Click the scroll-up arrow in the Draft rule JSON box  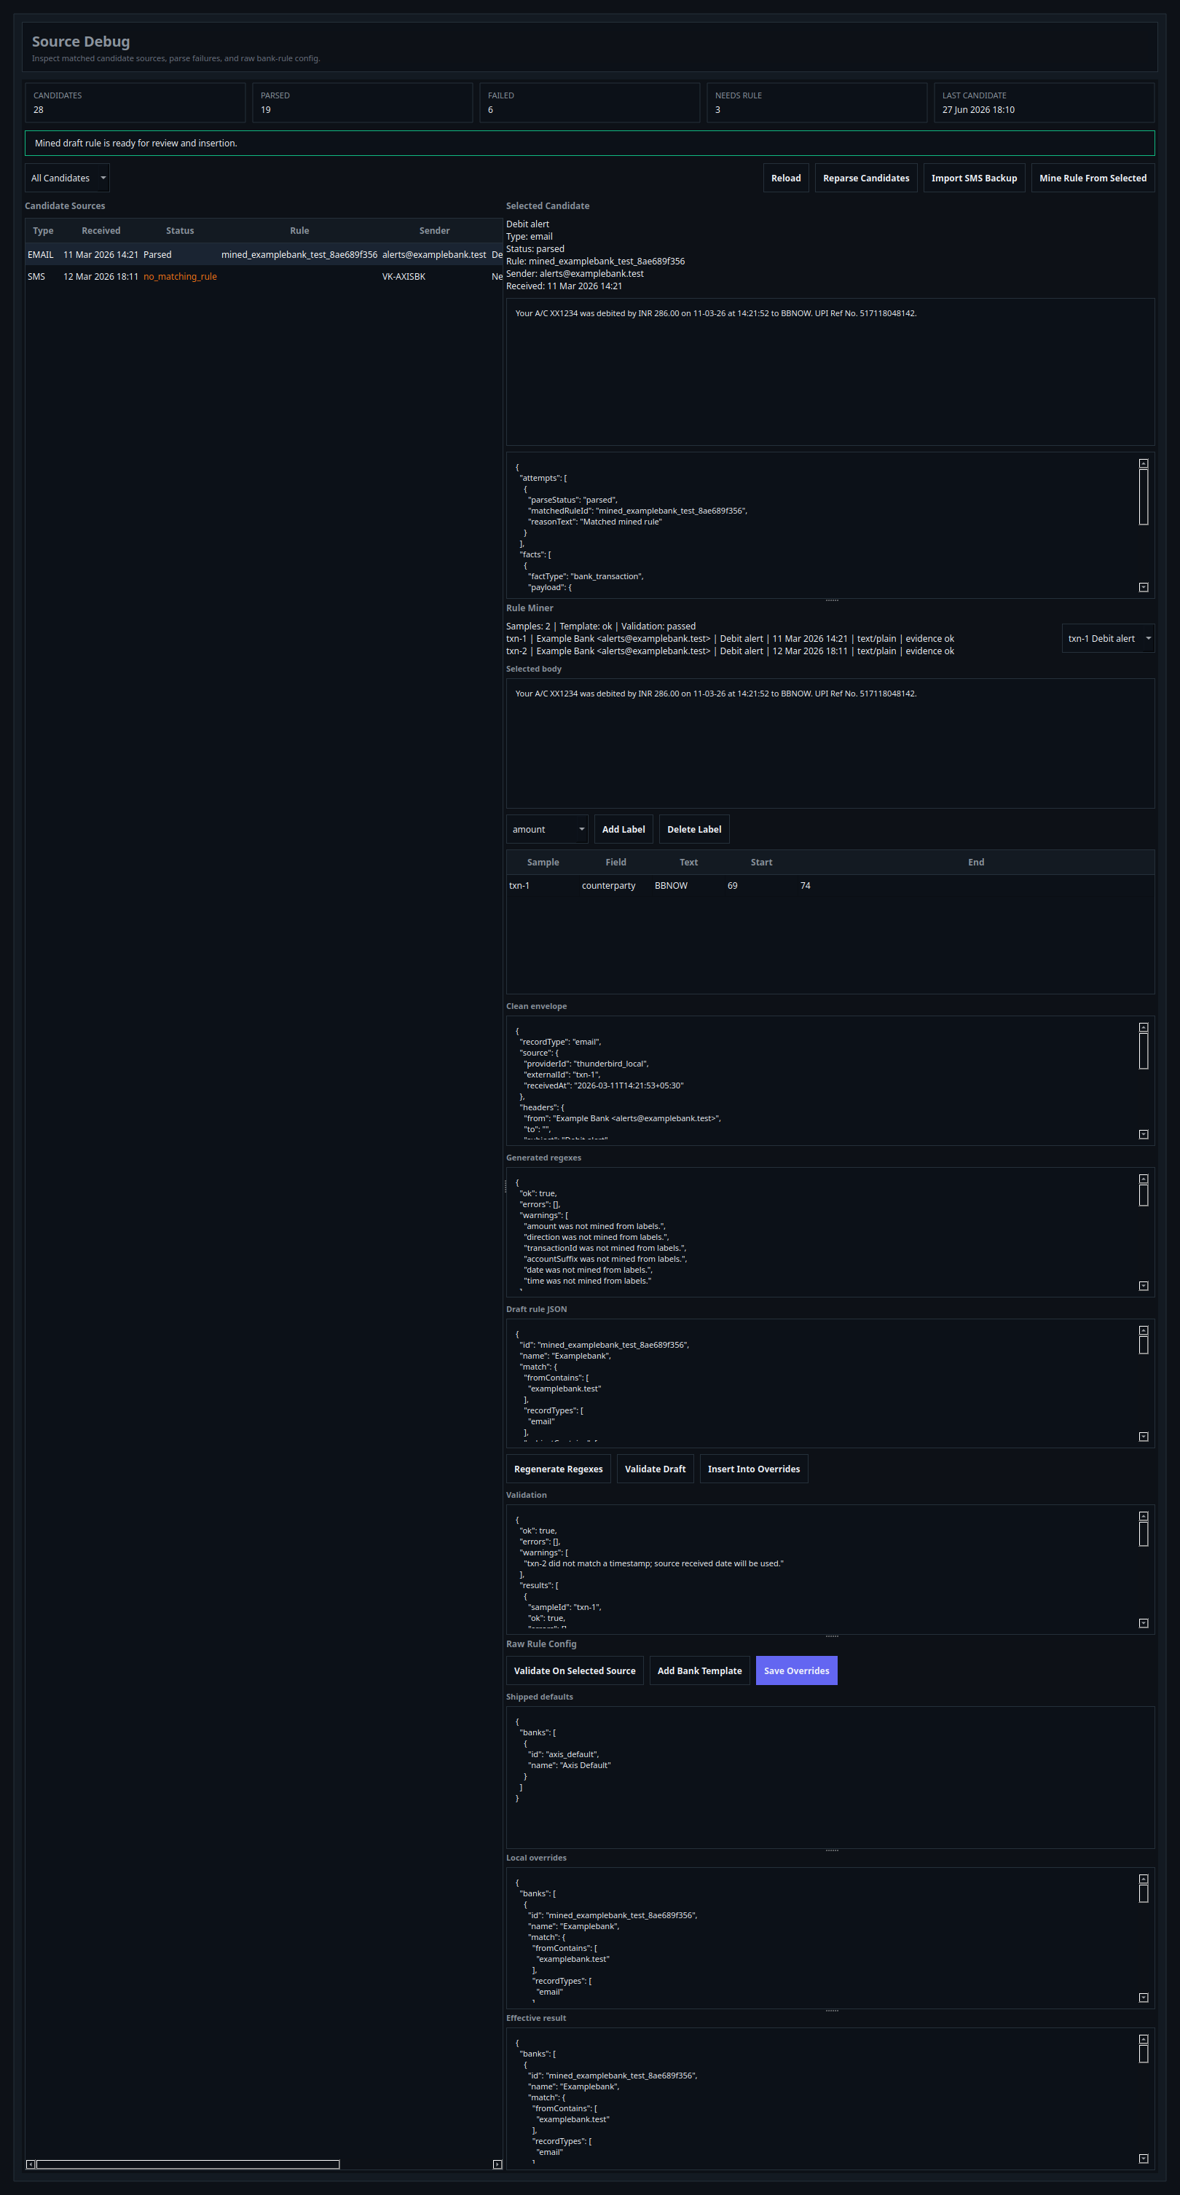[x=1144, y=1331]
